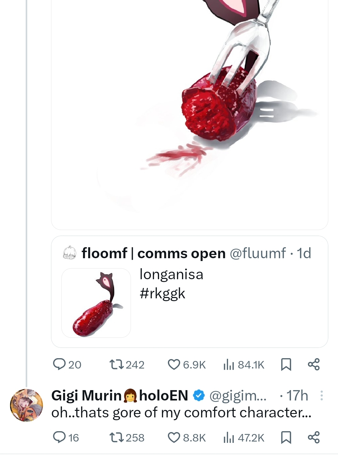This screenshot has width=338, height=455.
Task: Open the #rkggk hashtag
Action: (163, 294)
